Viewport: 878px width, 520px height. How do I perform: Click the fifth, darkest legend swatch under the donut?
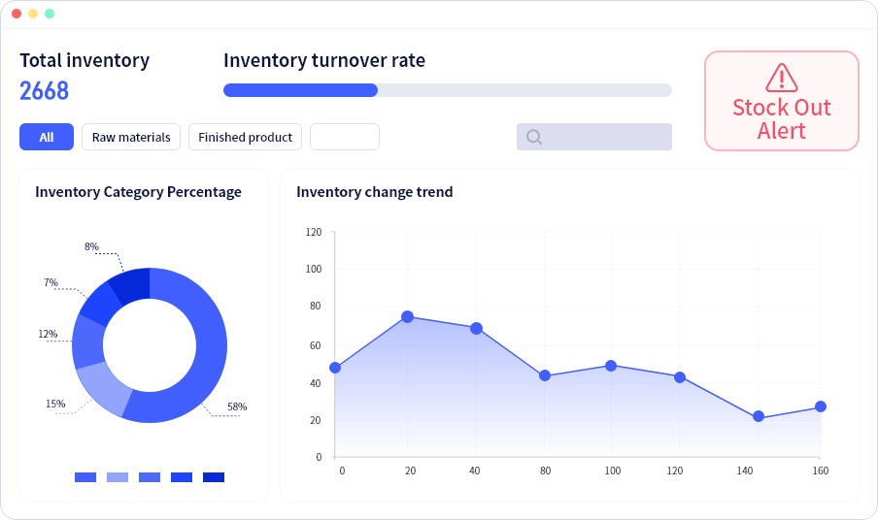tap(214, 477)
